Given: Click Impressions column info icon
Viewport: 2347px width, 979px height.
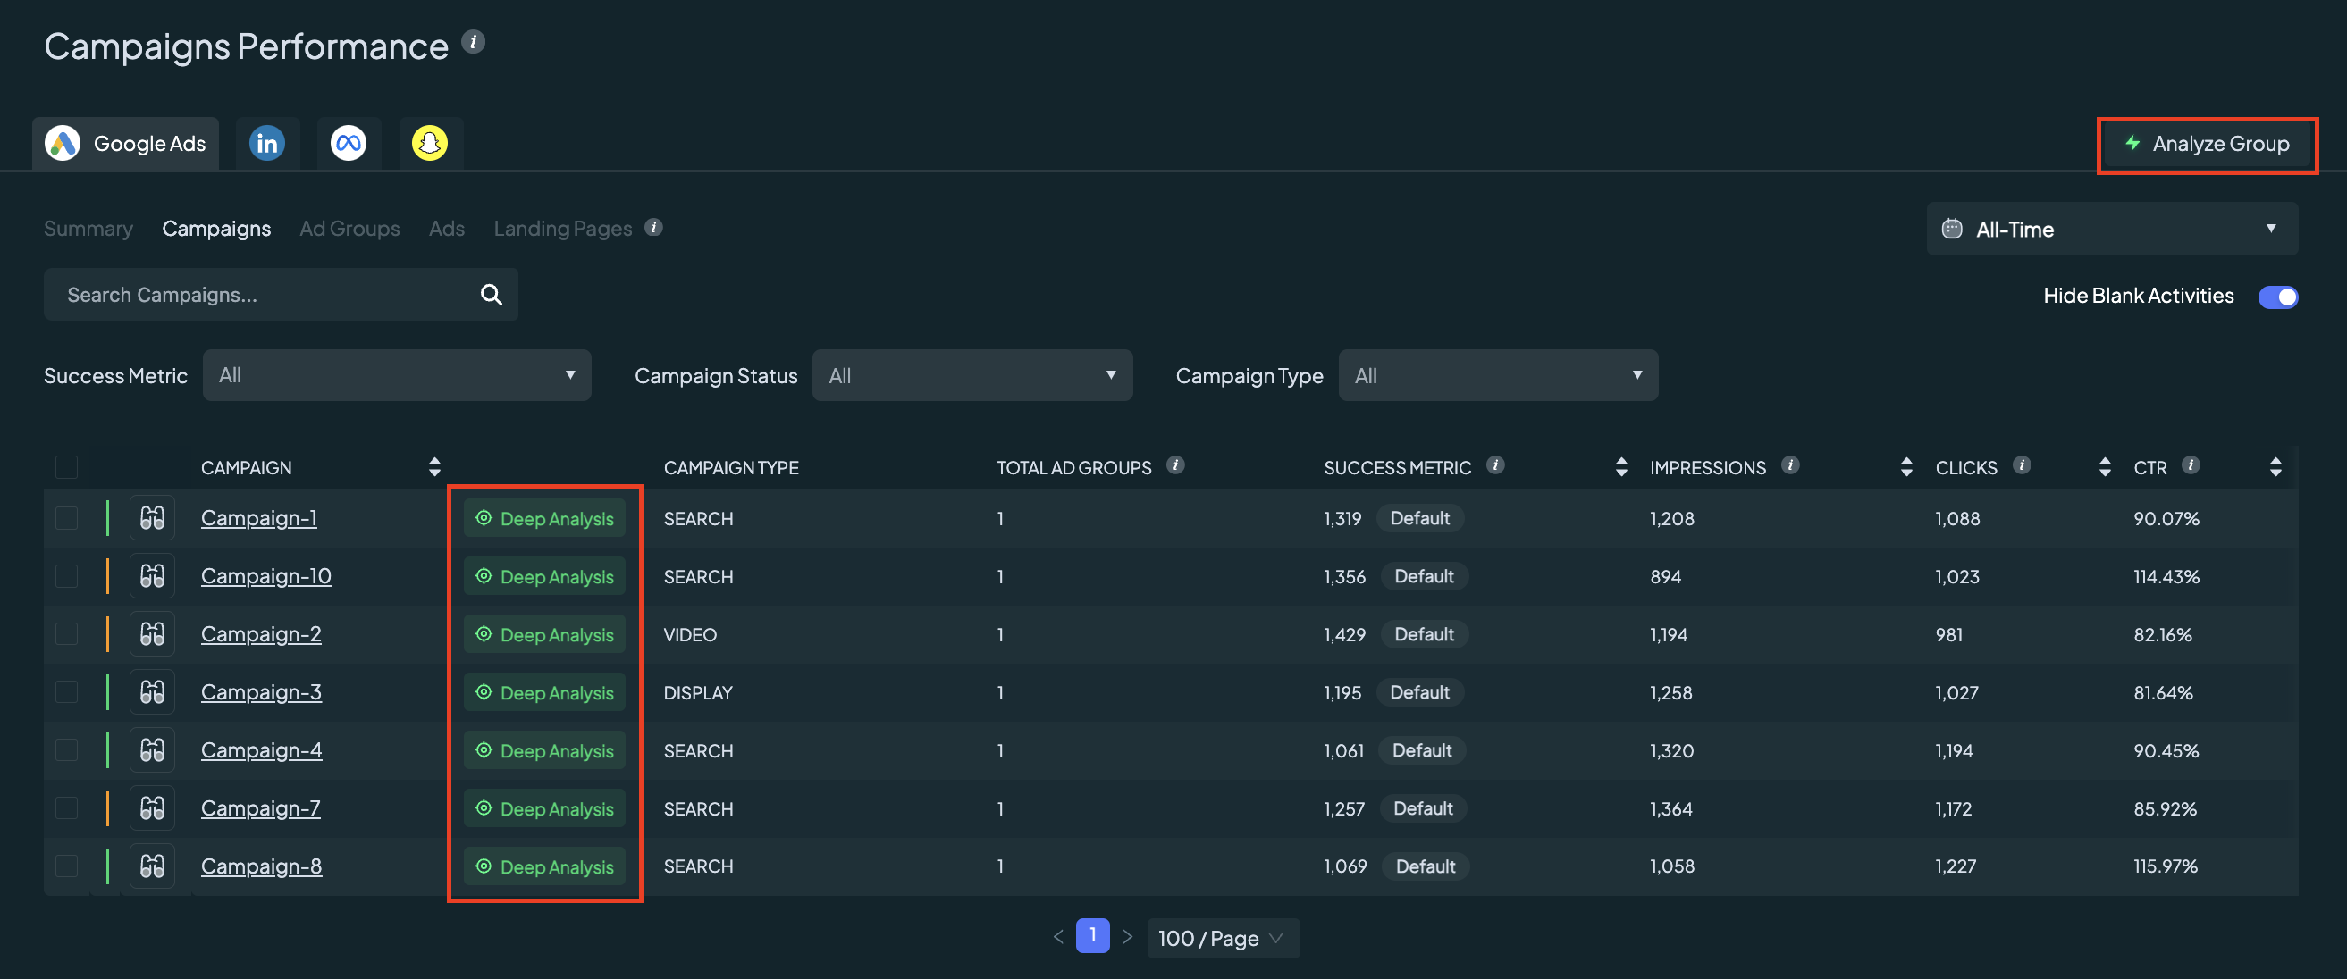Looking at the screenshot, I should (x=1790, y=465).
